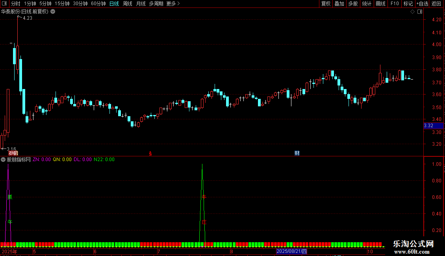Click the 2025年 label on the time axis
Viewport: 445px width, 256px height.
click(9, 251)
